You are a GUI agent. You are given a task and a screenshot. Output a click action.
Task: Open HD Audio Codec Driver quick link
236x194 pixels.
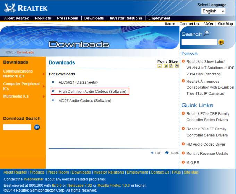coord(206,144)
